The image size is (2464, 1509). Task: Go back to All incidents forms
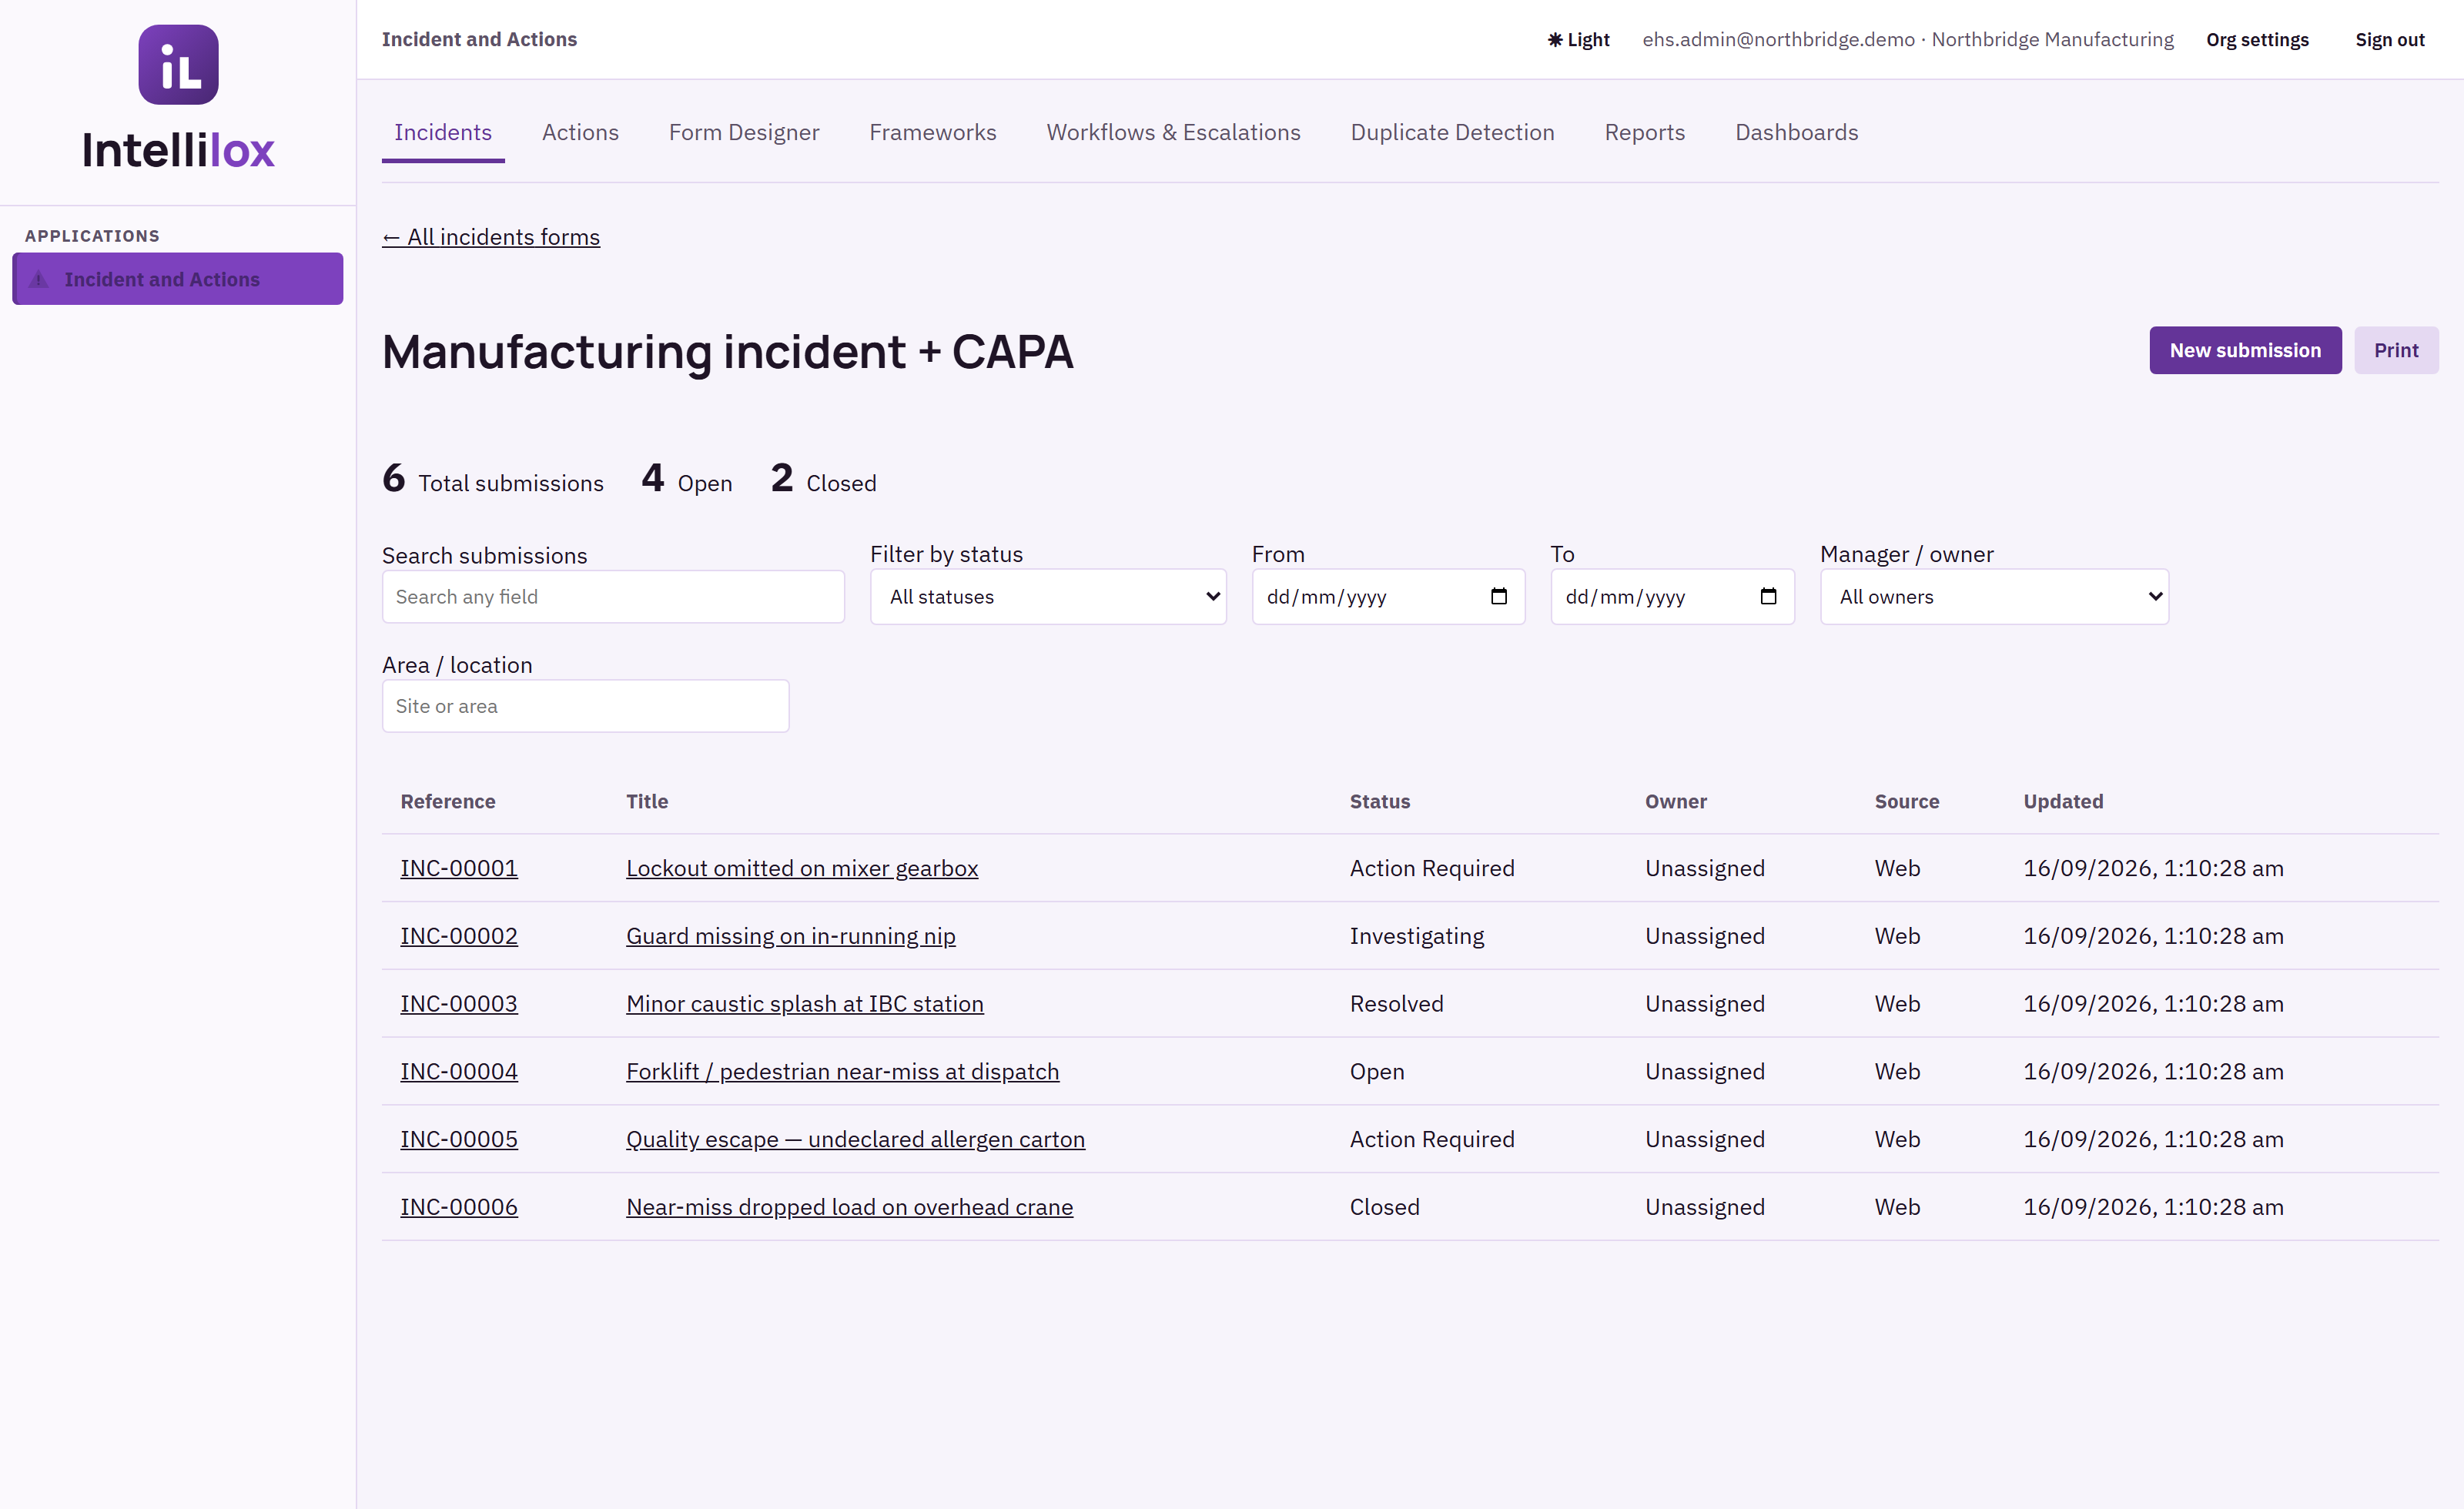(x=491, y=237)
